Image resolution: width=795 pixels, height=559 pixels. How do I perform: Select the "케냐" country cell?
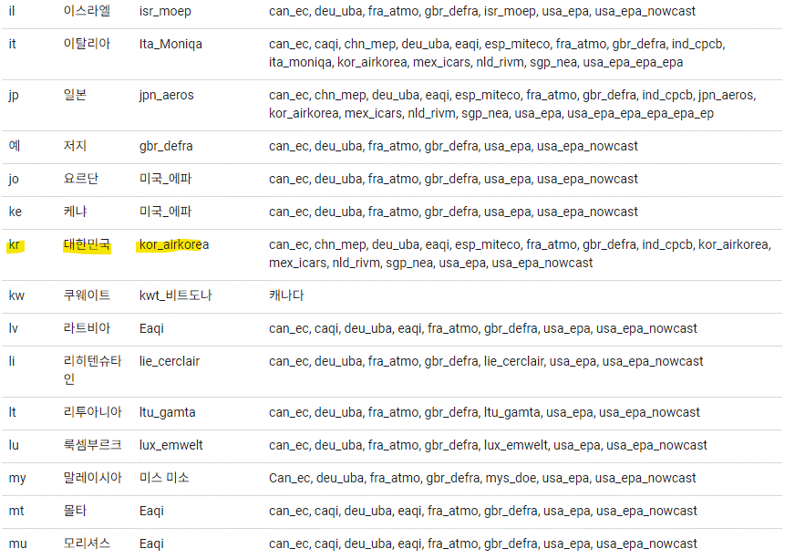click(75, 212)
